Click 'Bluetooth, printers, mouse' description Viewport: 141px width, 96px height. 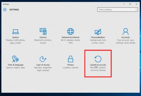pyautogui.click(x=43, y=41)
